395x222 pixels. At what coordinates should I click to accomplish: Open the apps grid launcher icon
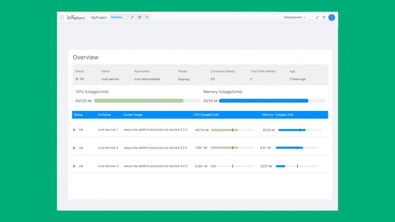(62, 17)
